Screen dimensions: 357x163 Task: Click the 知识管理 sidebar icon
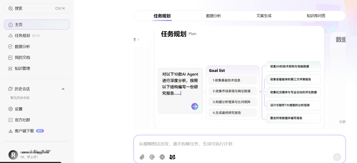click(11, 68)
